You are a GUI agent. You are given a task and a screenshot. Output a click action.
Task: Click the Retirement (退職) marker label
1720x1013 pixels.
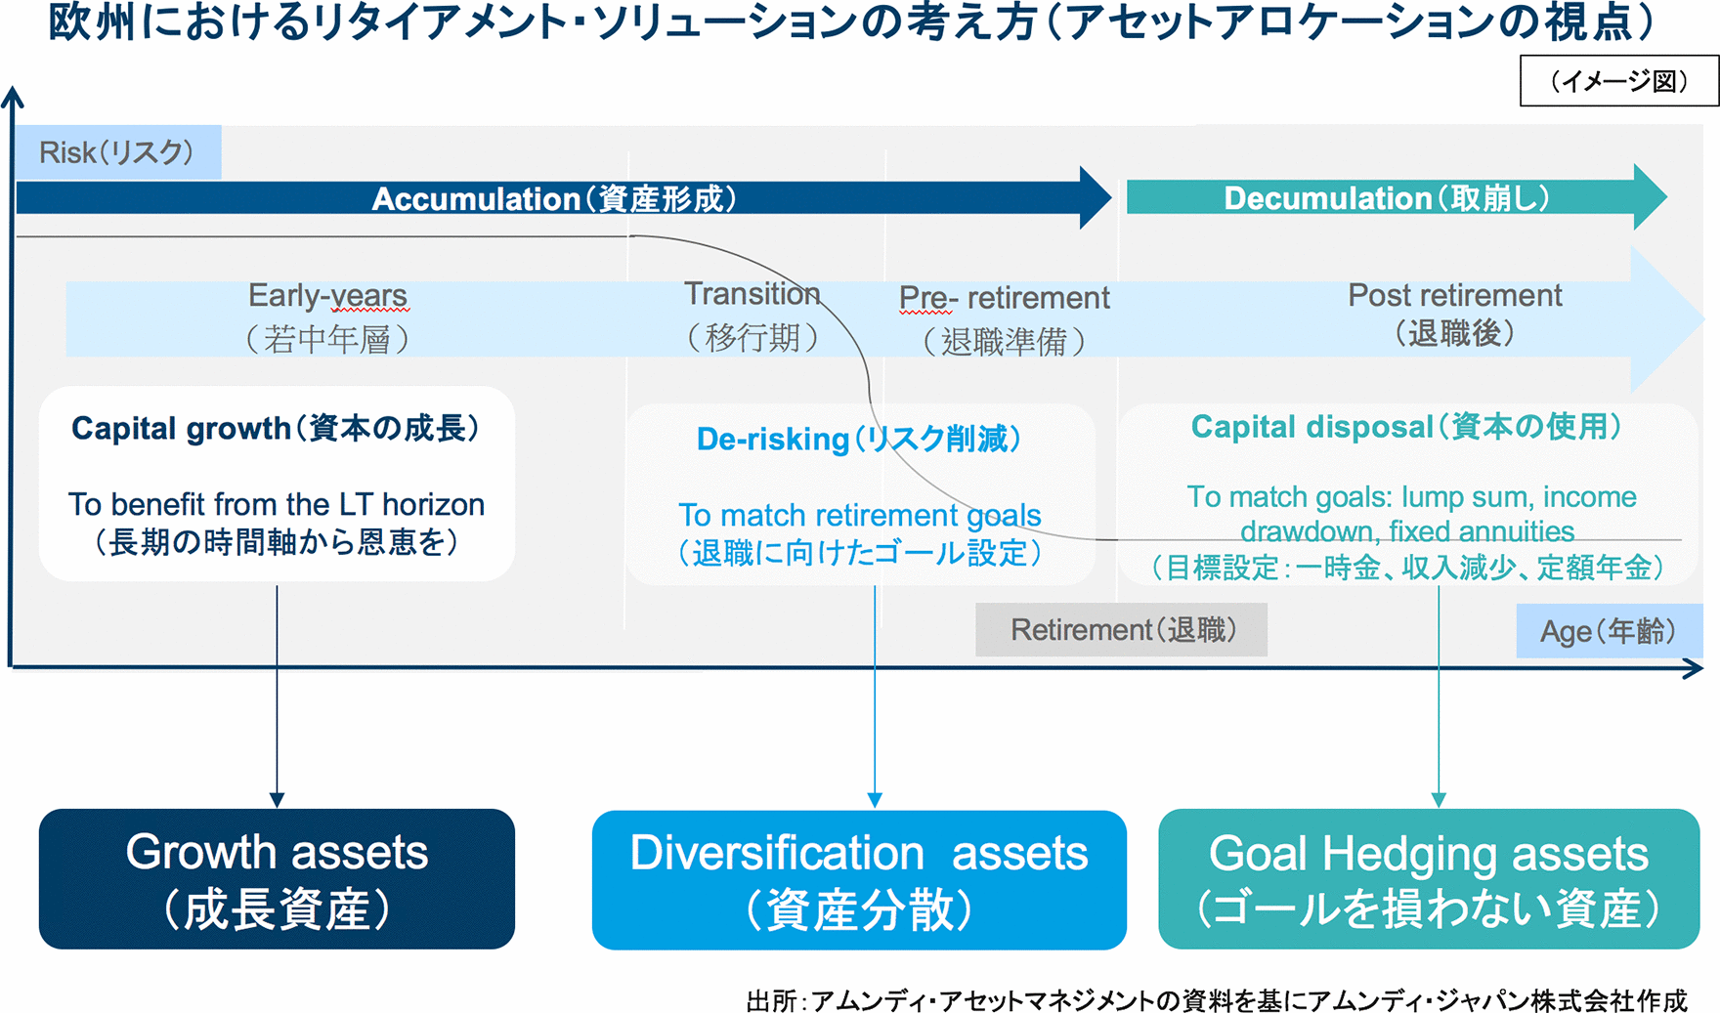[x=1122, y=629]
